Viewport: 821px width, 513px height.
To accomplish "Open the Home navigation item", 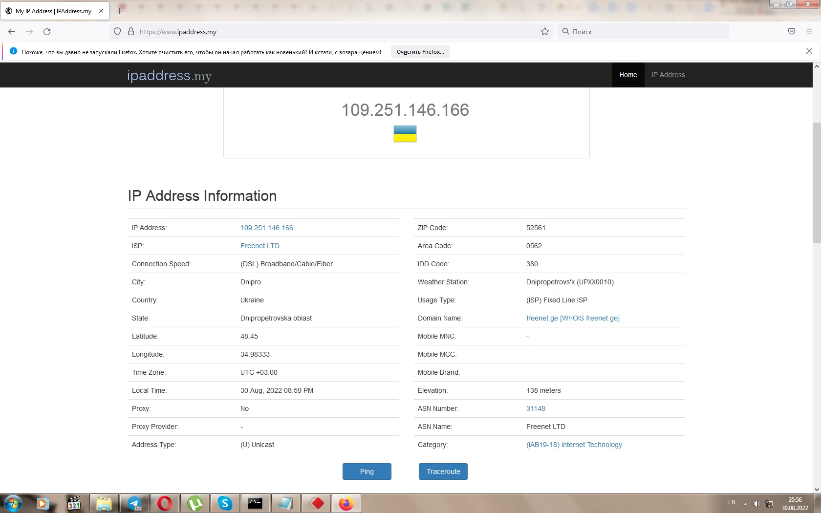I will (628, 75).
